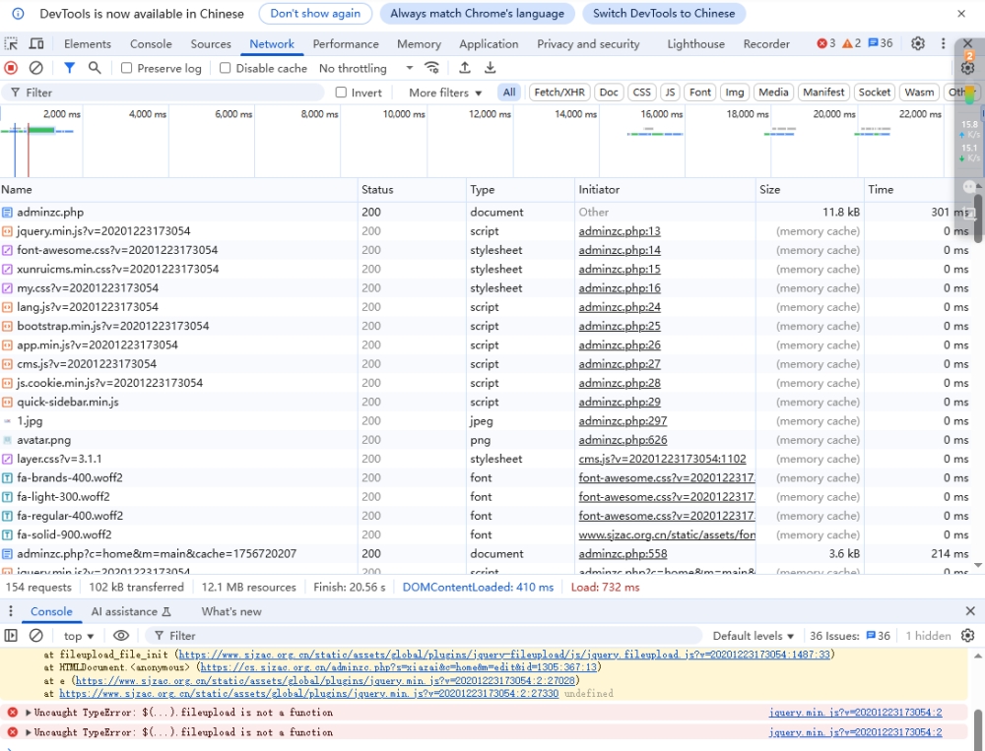Click the first fileupload error icon
This screenshot has height=751, width=985.
coord(12,713)
